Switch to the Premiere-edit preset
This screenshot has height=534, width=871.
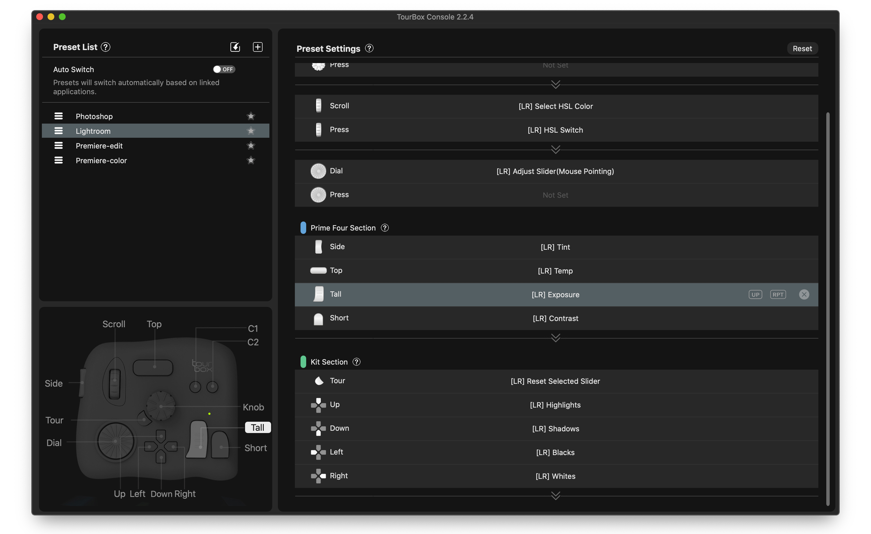click(99, 146)
